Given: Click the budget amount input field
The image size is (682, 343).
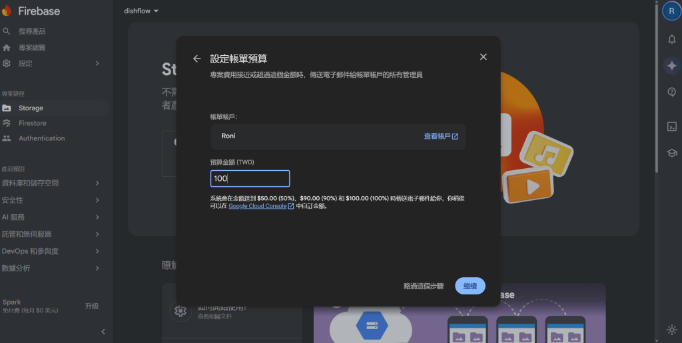Looking at the screenshot, I should coord(250,178).
